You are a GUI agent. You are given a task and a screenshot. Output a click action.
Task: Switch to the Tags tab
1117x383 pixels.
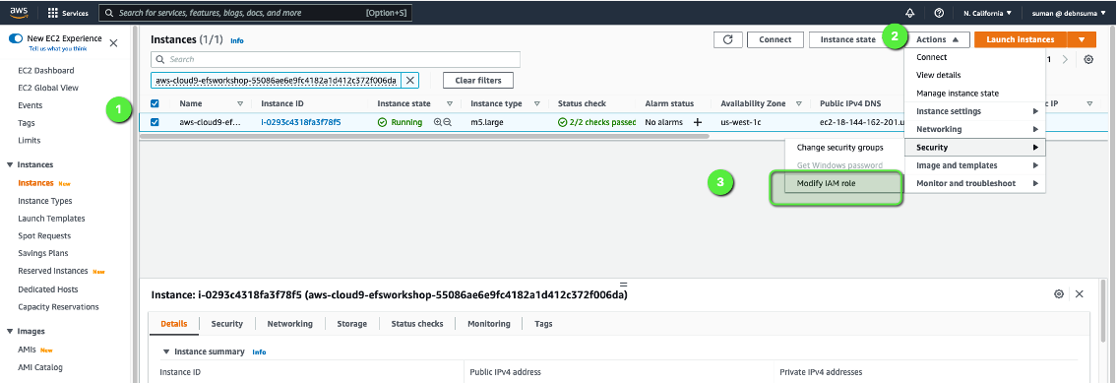(x=543, y=324)
